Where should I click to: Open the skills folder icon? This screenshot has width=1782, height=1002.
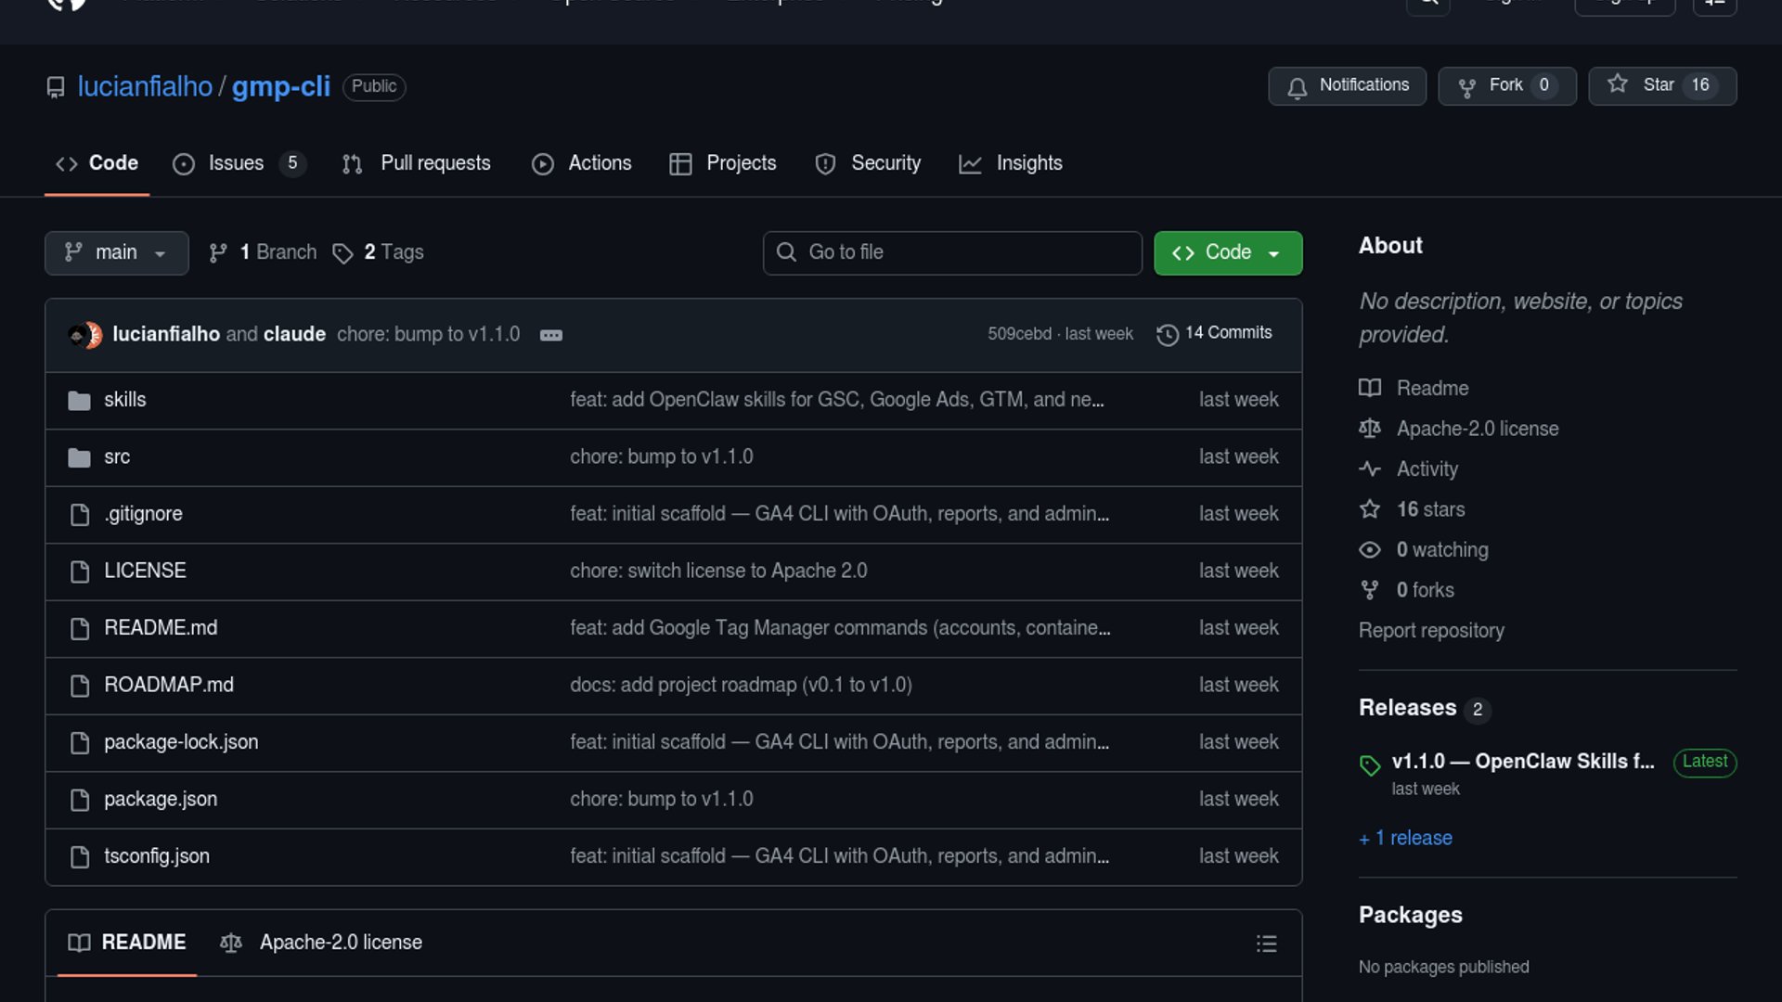click(x=79, y=401)
